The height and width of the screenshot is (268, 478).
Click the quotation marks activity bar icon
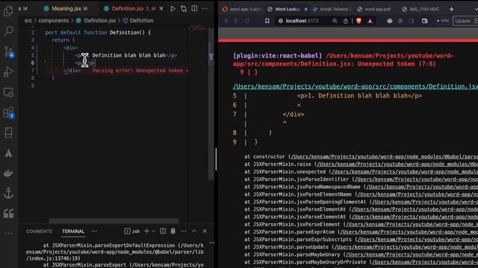point(8,214)
